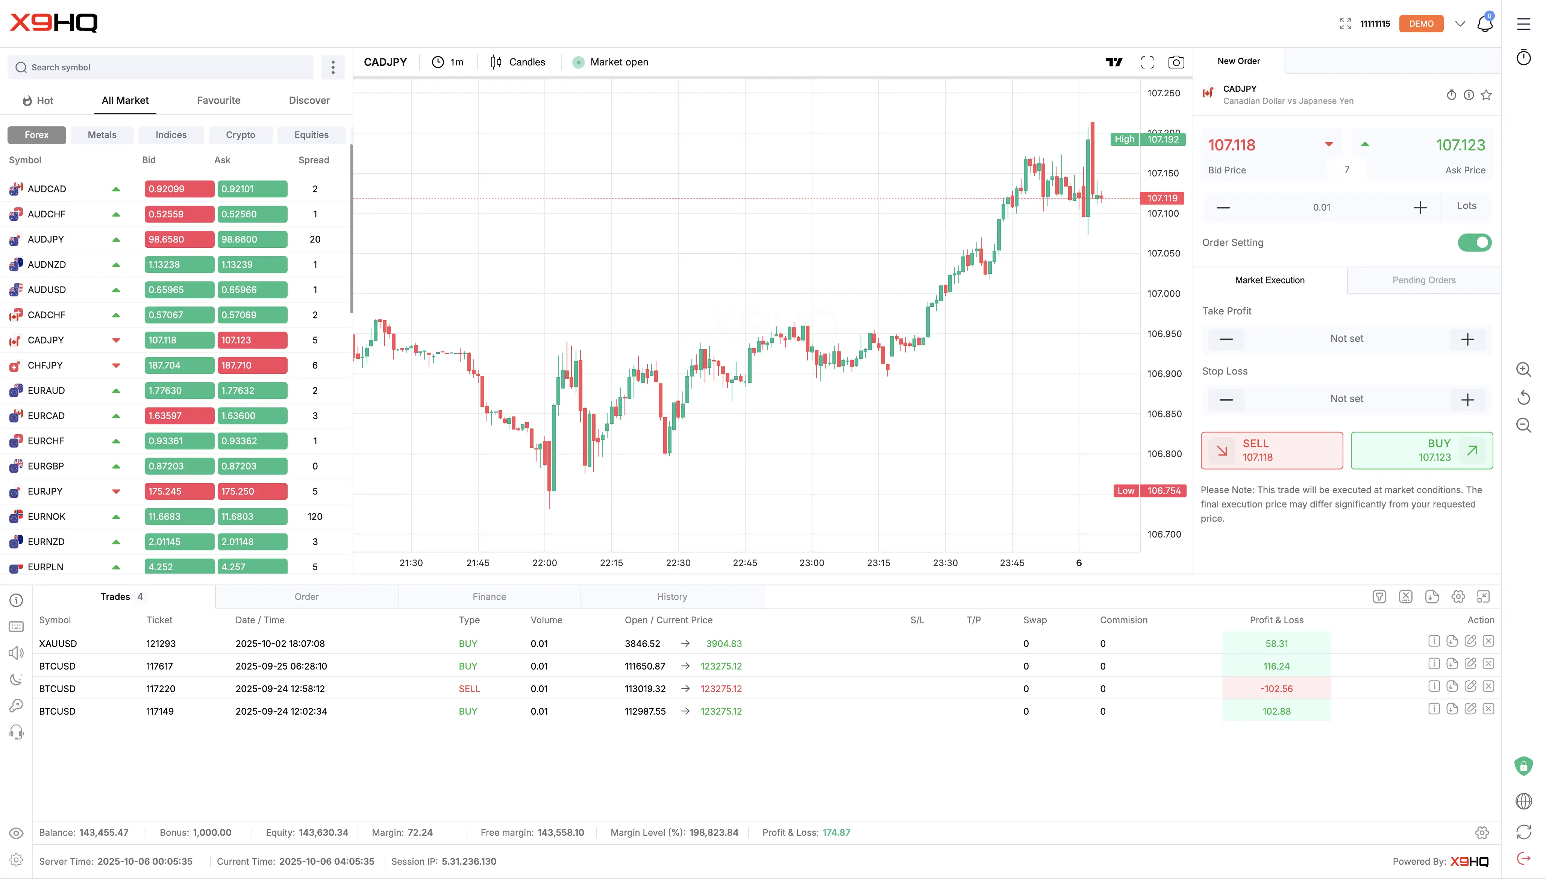Viewport: 1546px width, 879px height.
Task: Close the XAUUSD trade position
Action: pyautogui.click(x=1488, y=641)
